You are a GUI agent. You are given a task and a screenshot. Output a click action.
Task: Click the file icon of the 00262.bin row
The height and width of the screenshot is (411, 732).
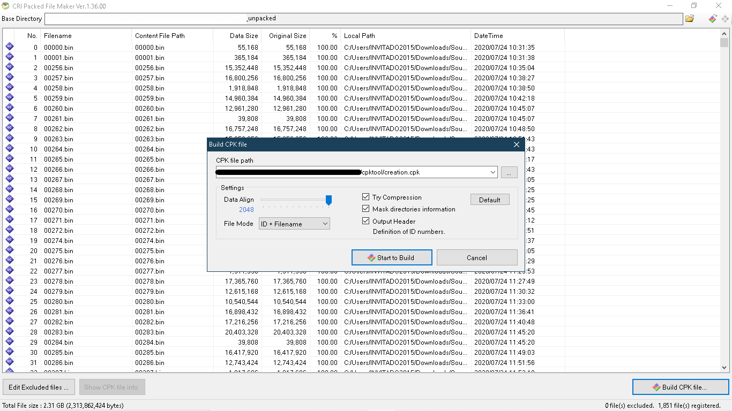click(9, 128)
